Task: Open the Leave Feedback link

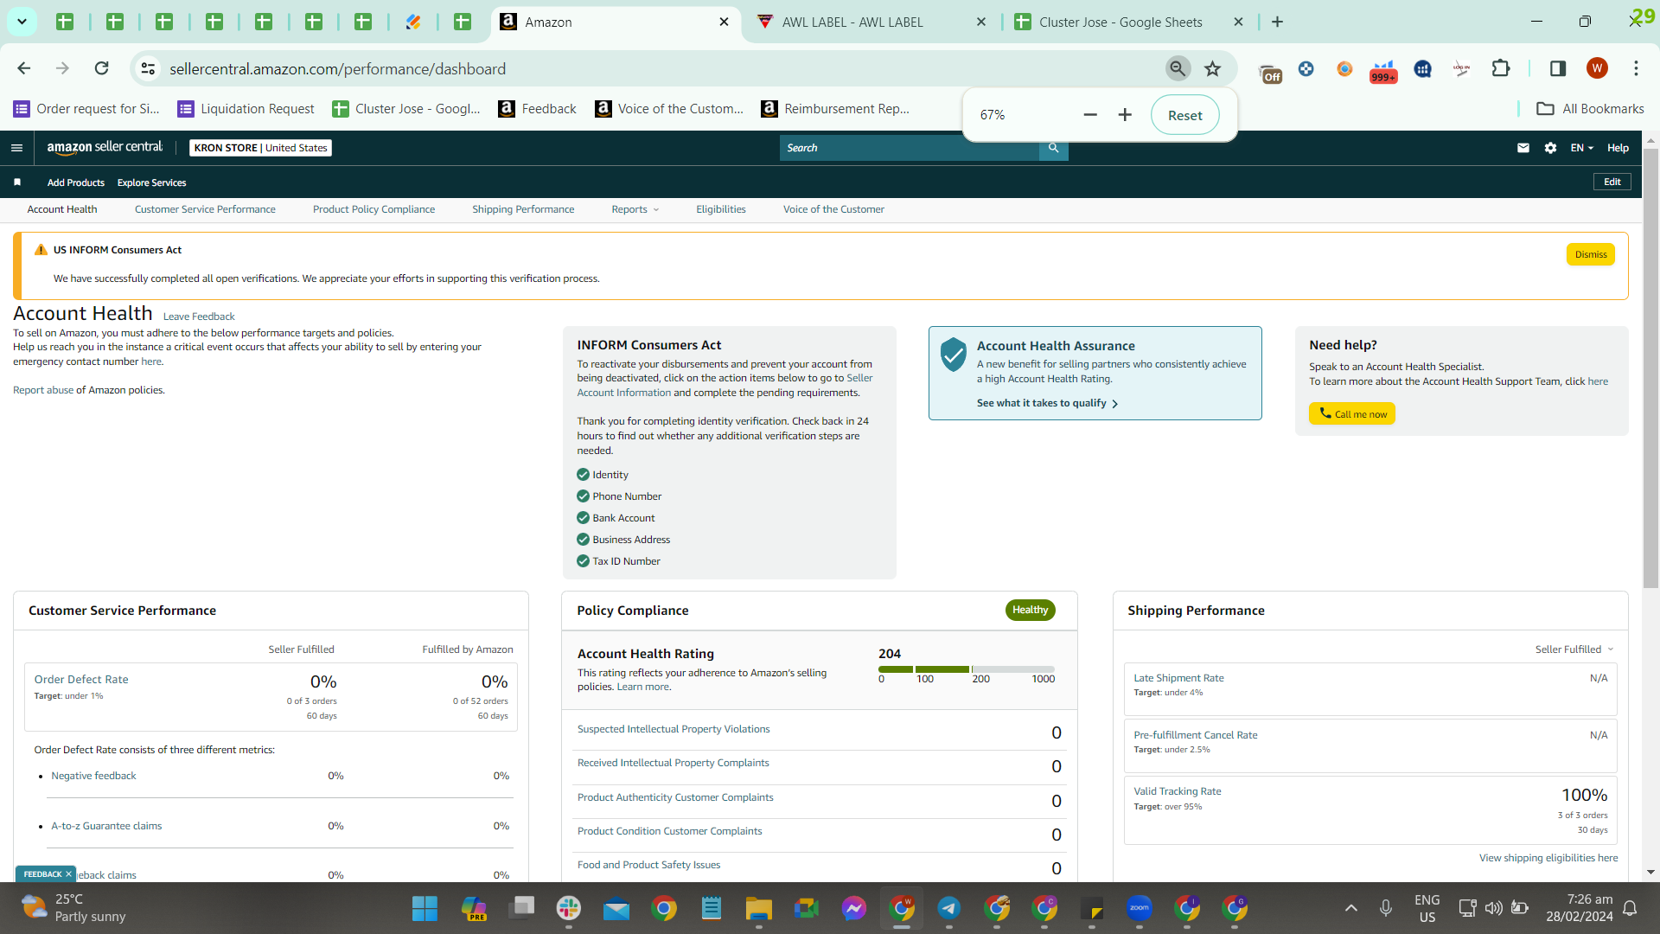Action: [199, 317]
